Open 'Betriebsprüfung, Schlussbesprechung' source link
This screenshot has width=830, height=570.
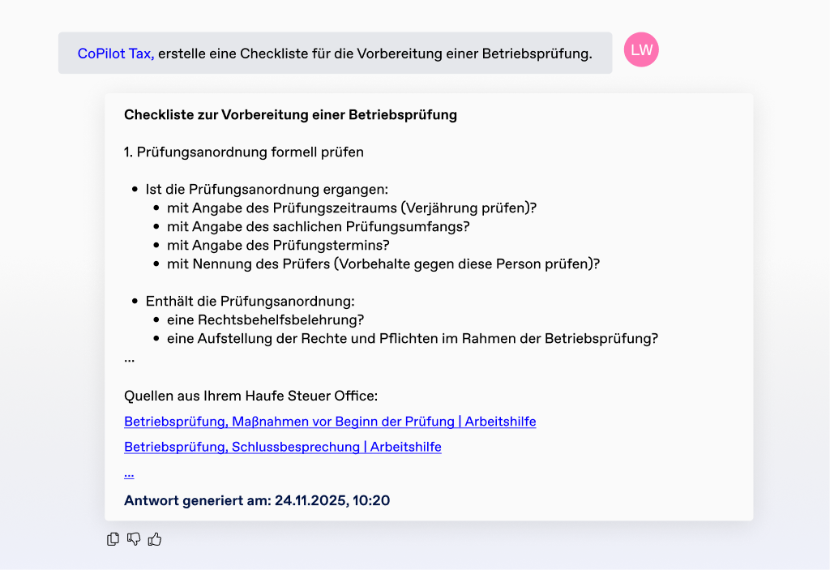click(x=283, y=447)
